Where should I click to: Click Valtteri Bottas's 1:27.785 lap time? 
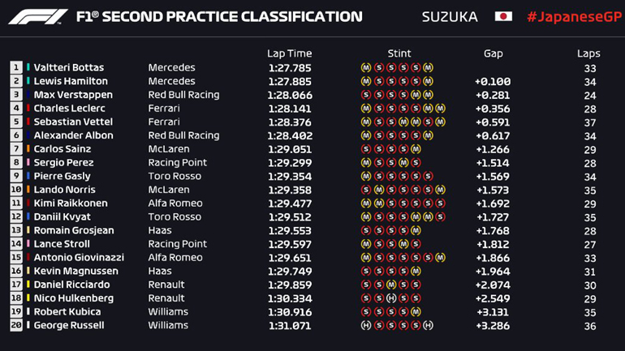290,68
